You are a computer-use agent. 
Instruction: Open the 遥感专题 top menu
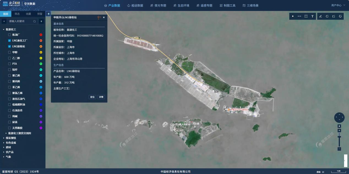tap(205, 6)
